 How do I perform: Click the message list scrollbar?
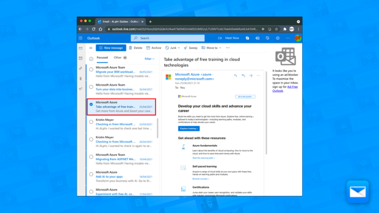[x=158, y=128]
